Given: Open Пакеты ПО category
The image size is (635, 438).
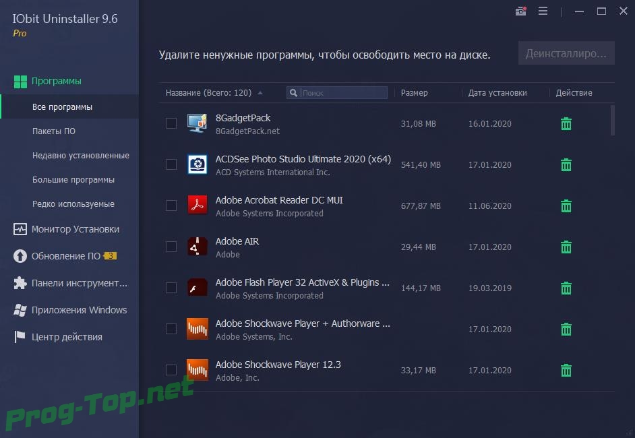Looking at the screenshot, I should (54, 131).
